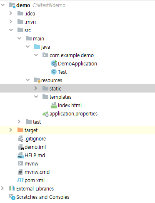Collapse the com.example.demo package arrow
Screen dimensions: 155x203
pyautogui.click(x=36, y=55)
